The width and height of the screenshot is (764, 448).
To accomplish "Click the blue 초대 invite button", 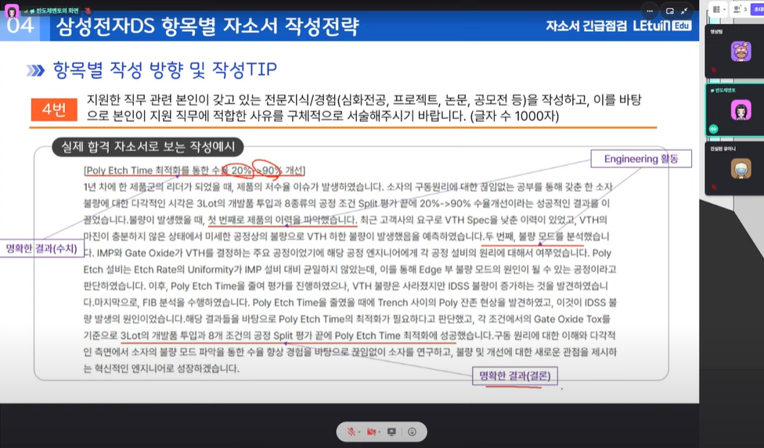I will tap(756, 9).
